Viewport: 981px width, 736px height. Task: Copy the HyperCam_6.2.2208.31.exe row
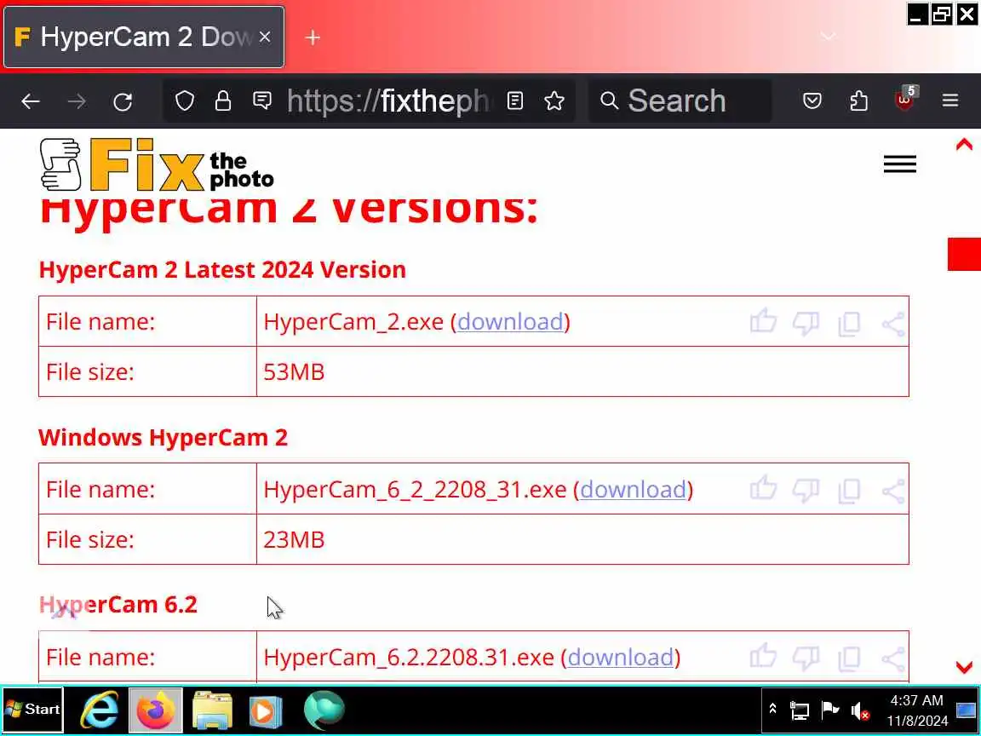(x=849, y=659)
